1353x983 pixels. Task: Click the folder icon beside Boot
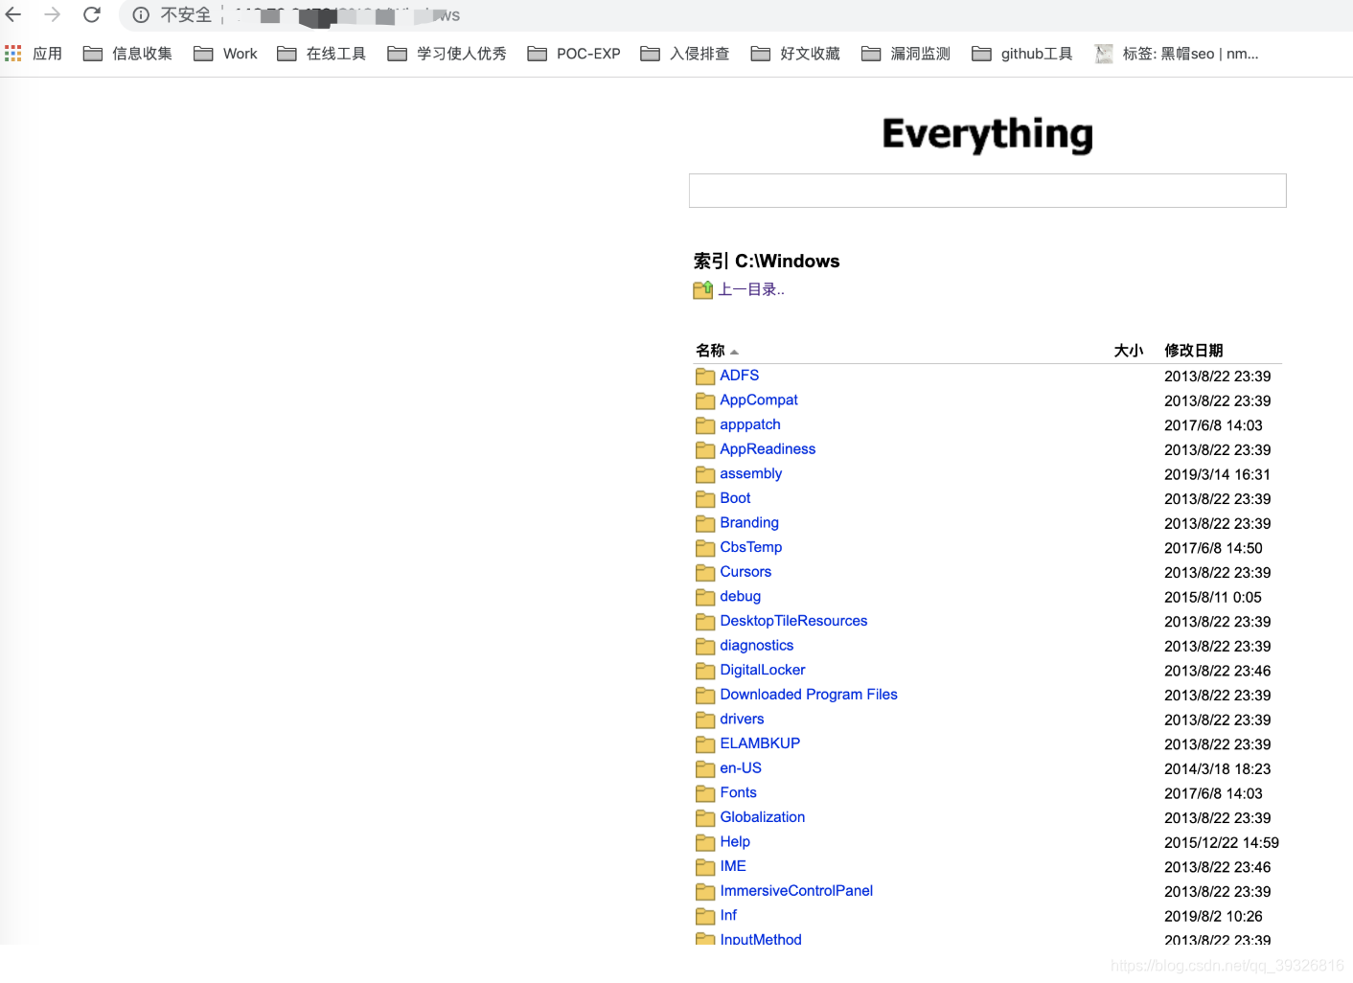tap(705, 499)
